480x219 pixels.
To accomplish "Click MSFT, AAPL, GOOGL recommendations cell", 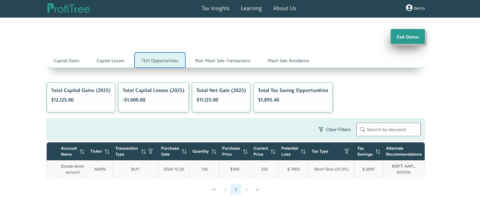I will click(x=404, y=169).
